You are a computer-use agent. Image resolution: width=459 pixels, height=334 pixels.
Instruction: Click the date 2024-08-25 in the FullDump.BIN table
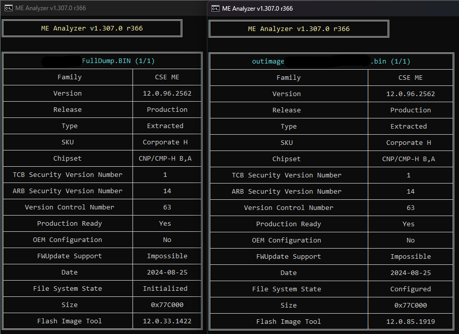(167, 272)
